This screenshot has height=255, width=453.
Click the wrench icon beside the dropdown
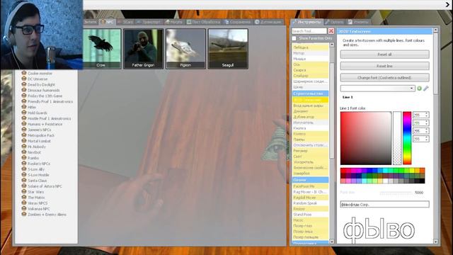[426, 89]
